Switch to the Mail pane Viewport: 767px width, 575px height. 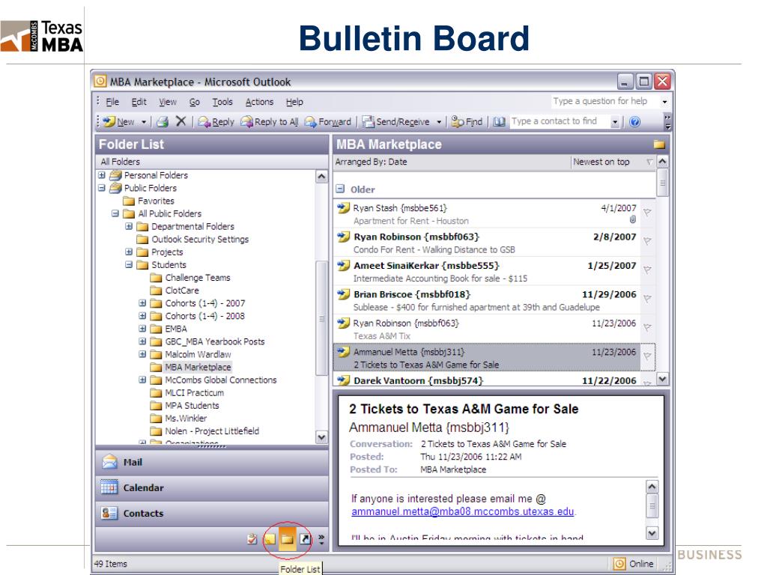point(212,462)
